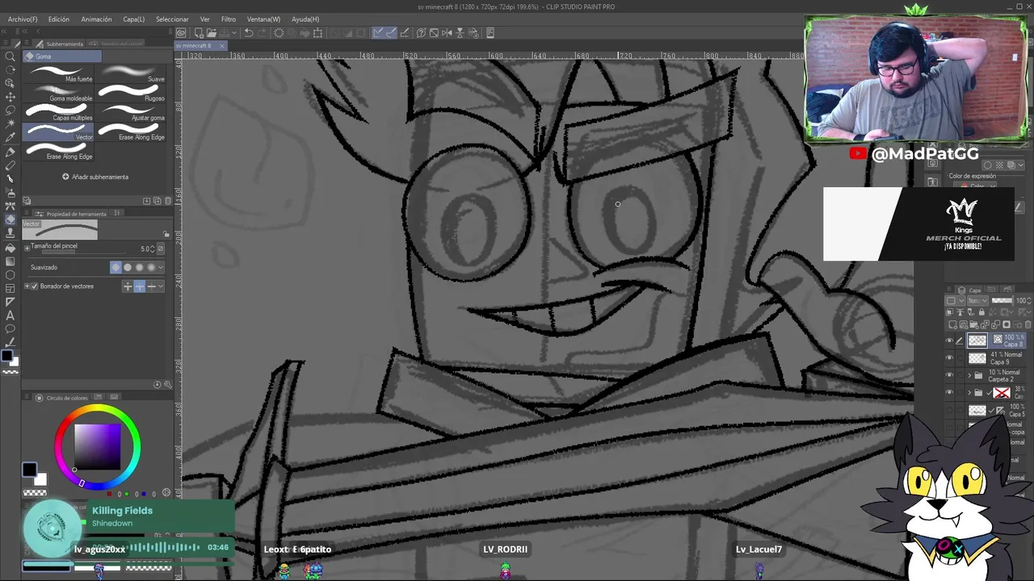
Task: Open the Archivo(F) menu
Action: coord(23,19)
